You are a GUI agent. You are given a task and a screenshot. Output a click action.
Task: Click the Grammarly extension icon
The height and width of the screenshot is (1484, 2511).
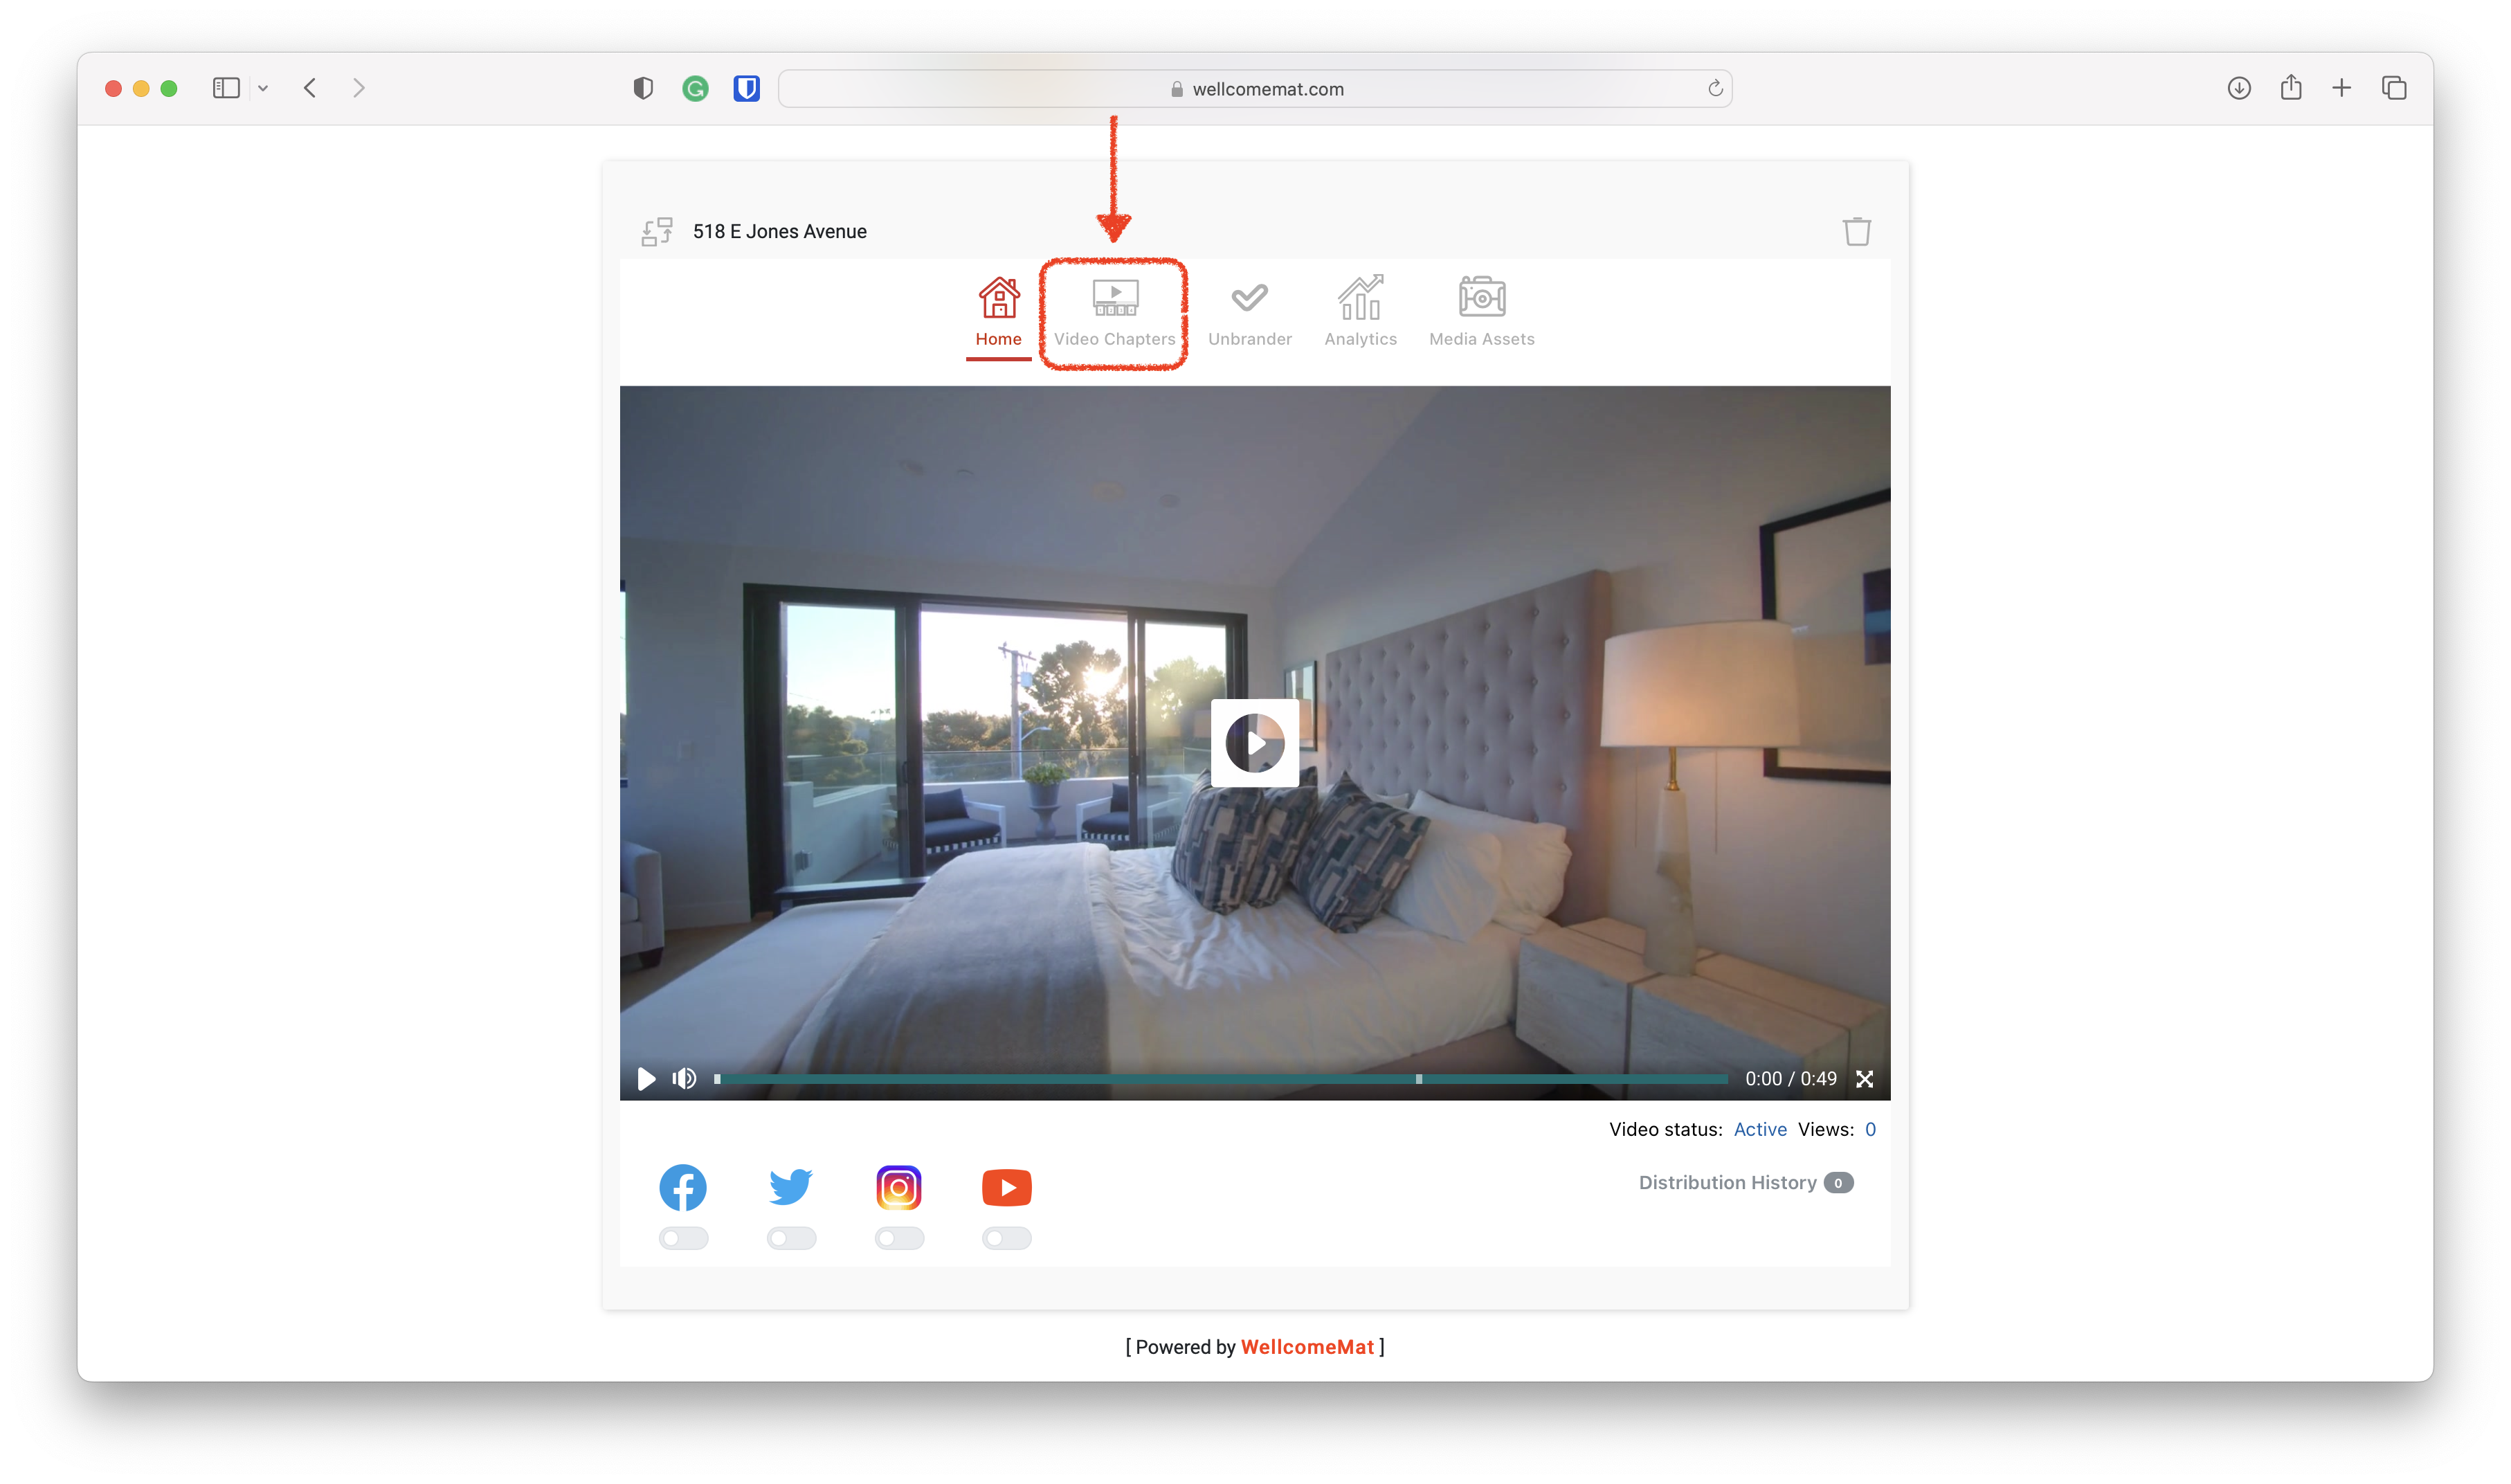coord(695,89)
